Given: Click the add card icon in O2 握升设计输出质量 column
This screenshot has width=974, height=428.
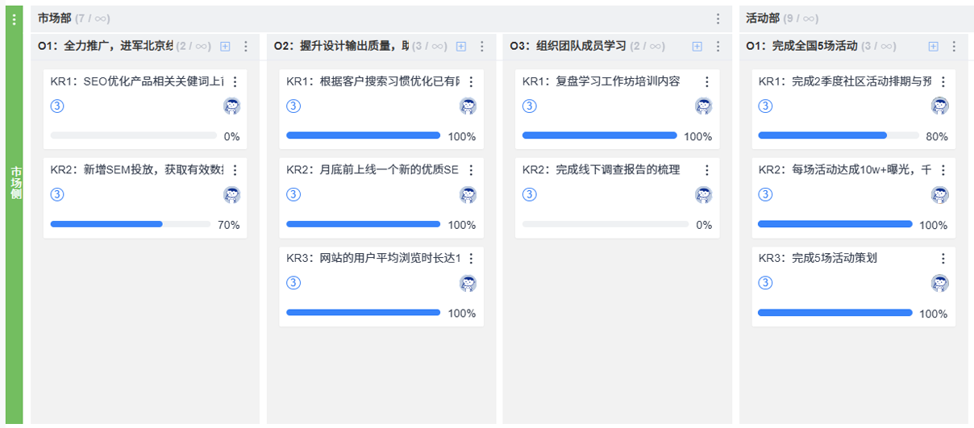Looking at the screenshot, I should point(461,47).
